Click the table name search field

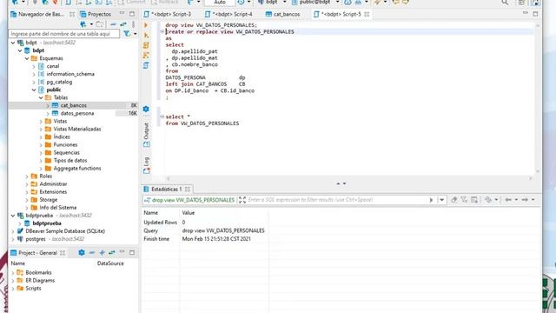64,34
